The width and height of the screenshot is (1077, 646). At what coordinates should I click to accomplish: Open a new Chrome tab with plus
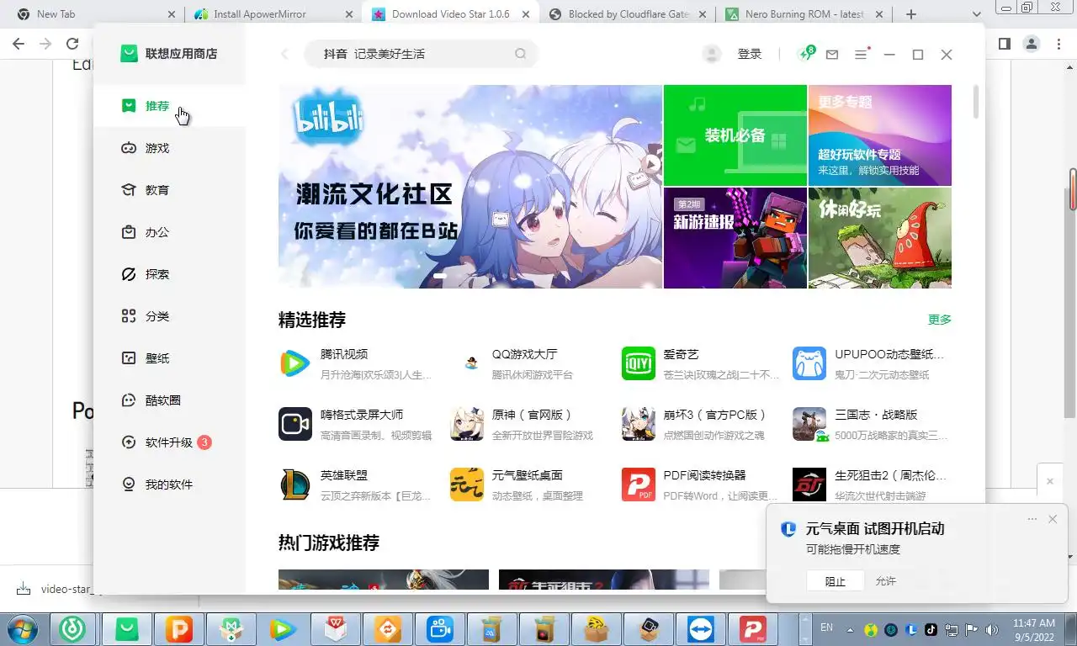pyautogui.click(x=910, y=14)
